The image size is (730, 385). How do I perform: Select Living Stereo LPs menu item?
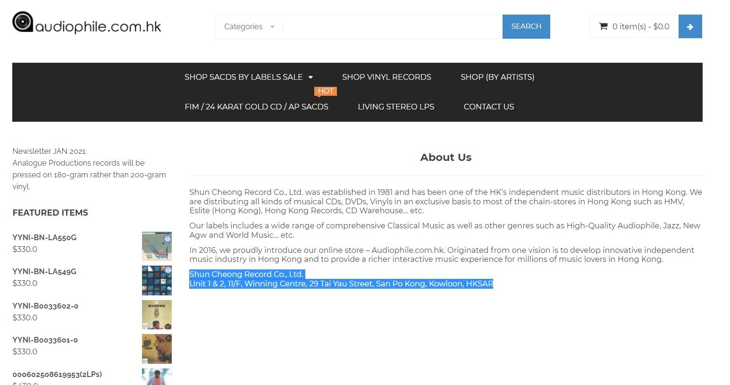[x=395, y=107]
